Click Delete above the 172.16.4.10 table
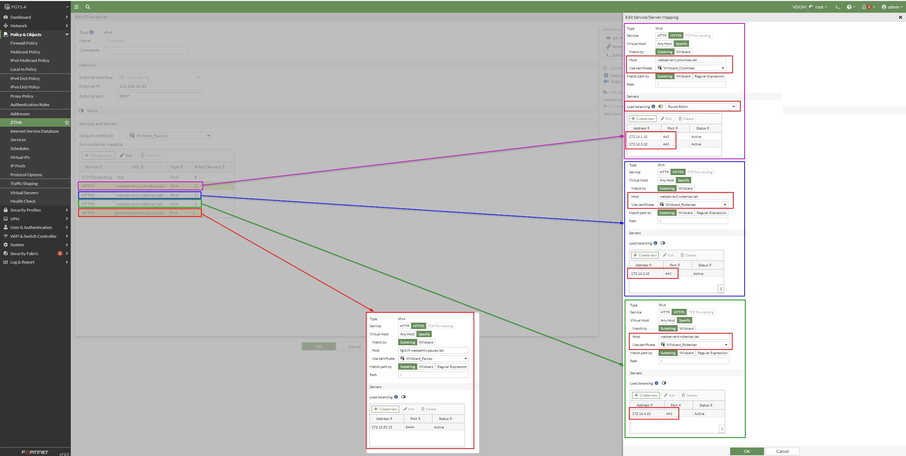The image size is (906, 456). 689,396
